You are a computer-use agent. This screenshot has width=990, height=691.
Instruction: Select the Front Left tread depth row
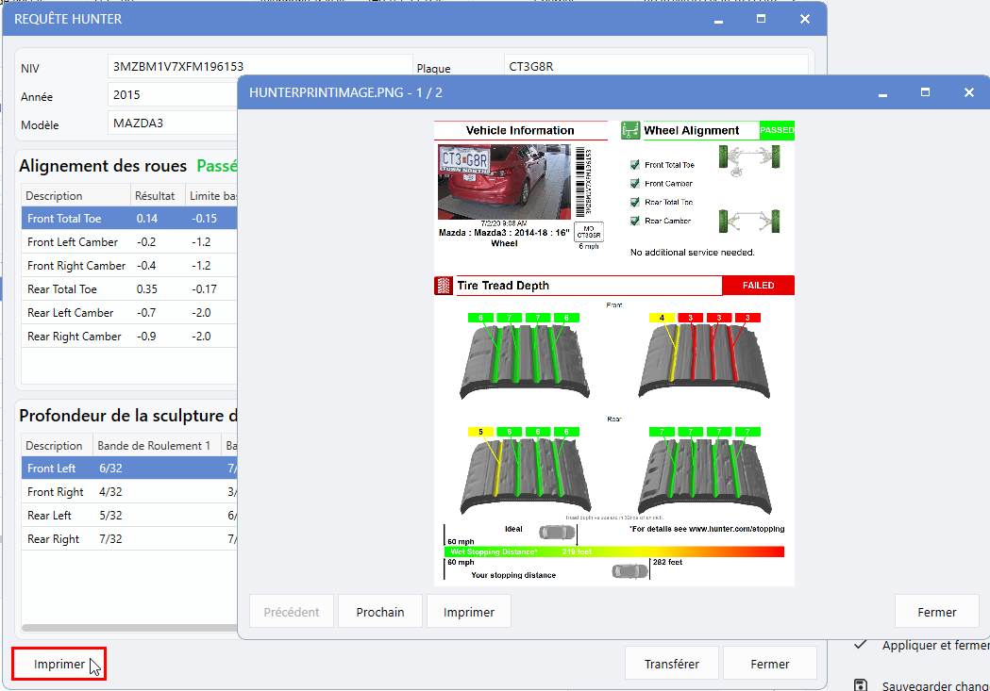[129, 469]
